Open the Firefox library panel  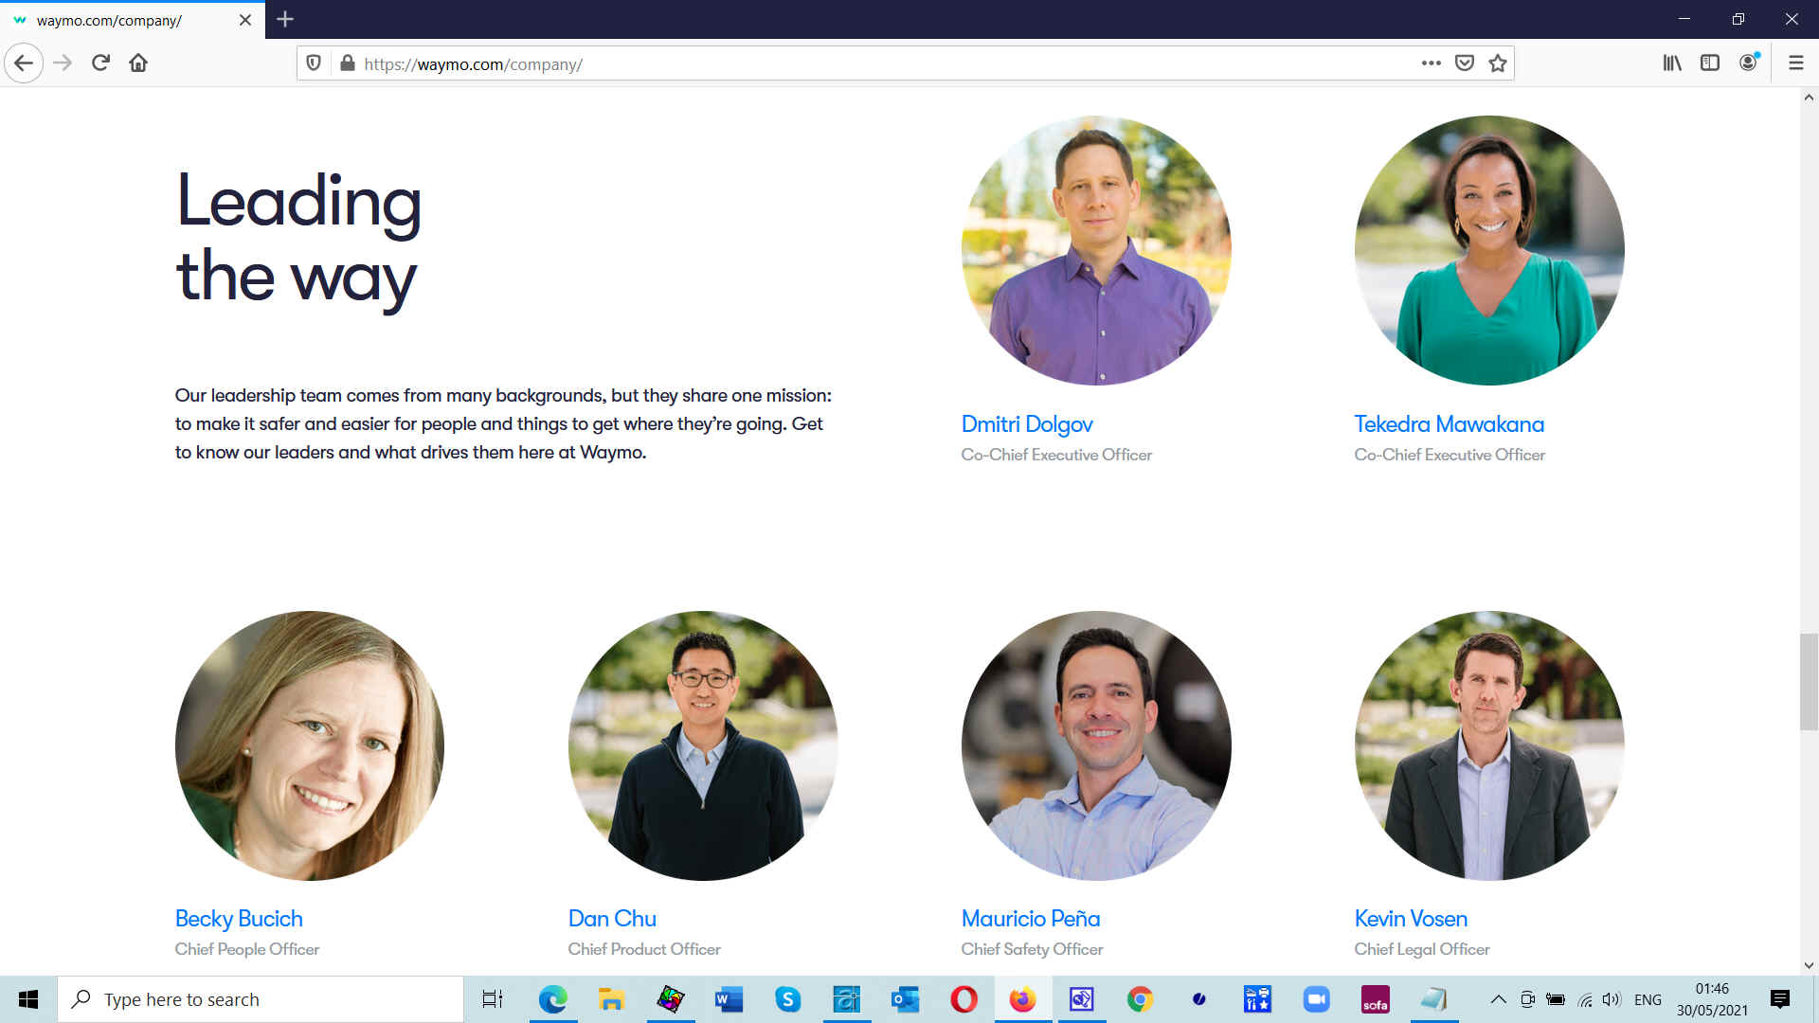[1672, 63]
